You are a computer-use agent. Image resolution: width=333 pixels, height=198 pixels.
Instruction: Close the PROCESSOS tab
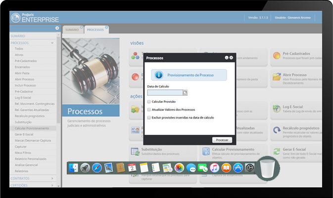pyautogui.click(x=106, y=27)
